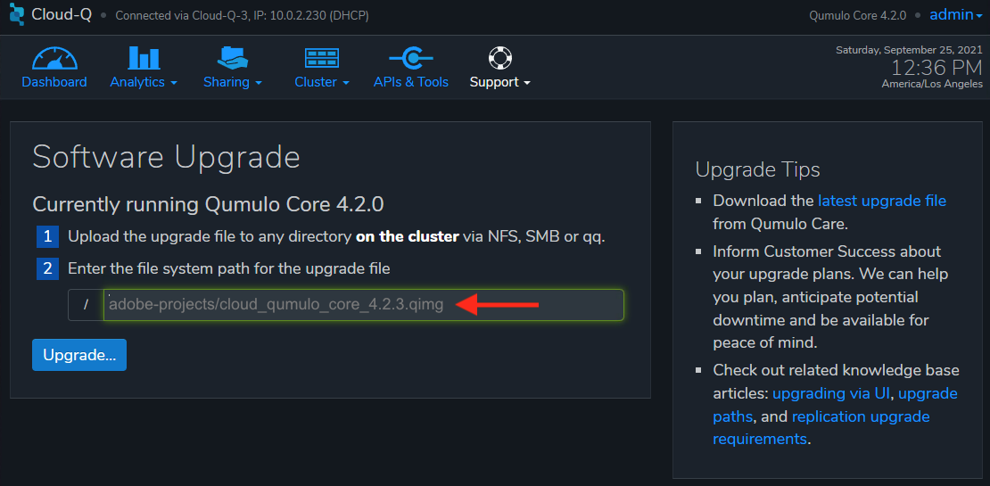Click the Cluster grid icon

tap(322, 58)
